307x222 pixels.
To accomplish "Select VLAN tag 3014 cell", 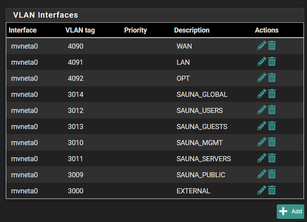I will pos(76,95).
